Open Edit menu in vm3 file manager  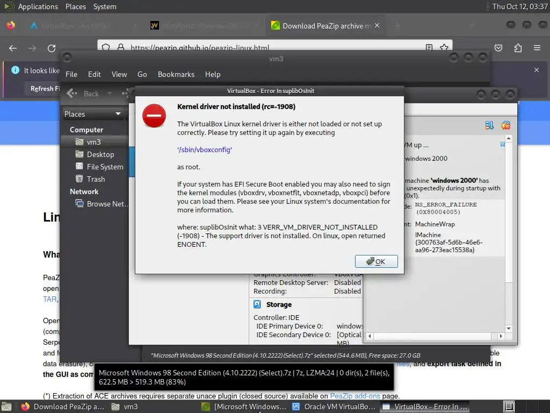[x=94, y=74]
